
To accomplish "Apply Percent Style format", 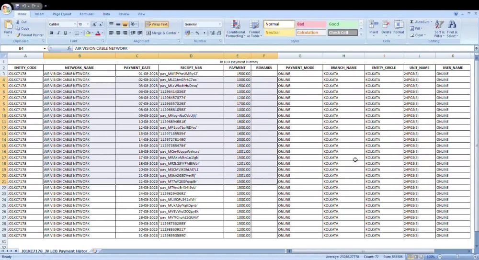I will pos(197,33).
